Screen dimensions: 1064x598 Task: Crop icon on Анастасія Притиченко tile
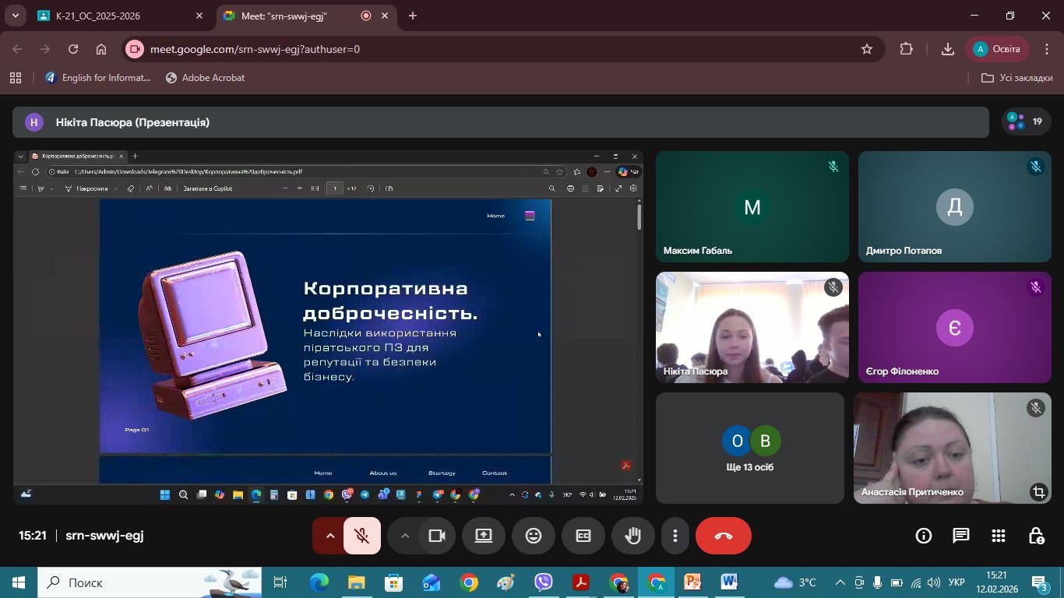pyautogui.click(x=1038, y=491)
